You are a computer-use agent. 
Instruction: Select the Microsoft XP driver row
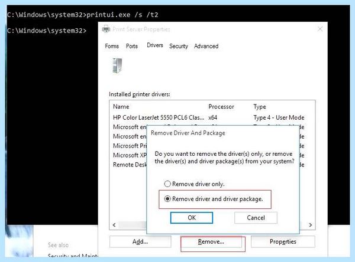tap(130, 155)
